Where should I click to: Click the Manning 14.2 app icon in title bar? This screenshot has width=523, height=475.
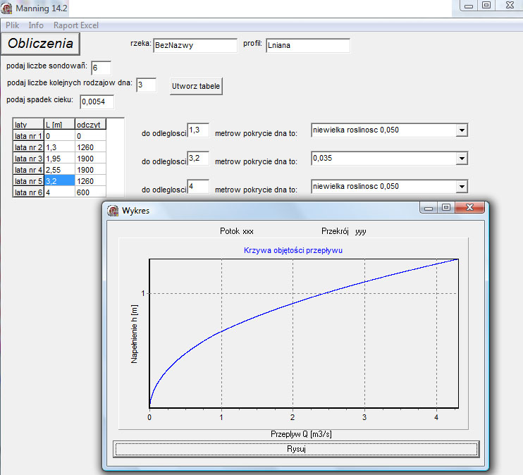coord(6,8)
